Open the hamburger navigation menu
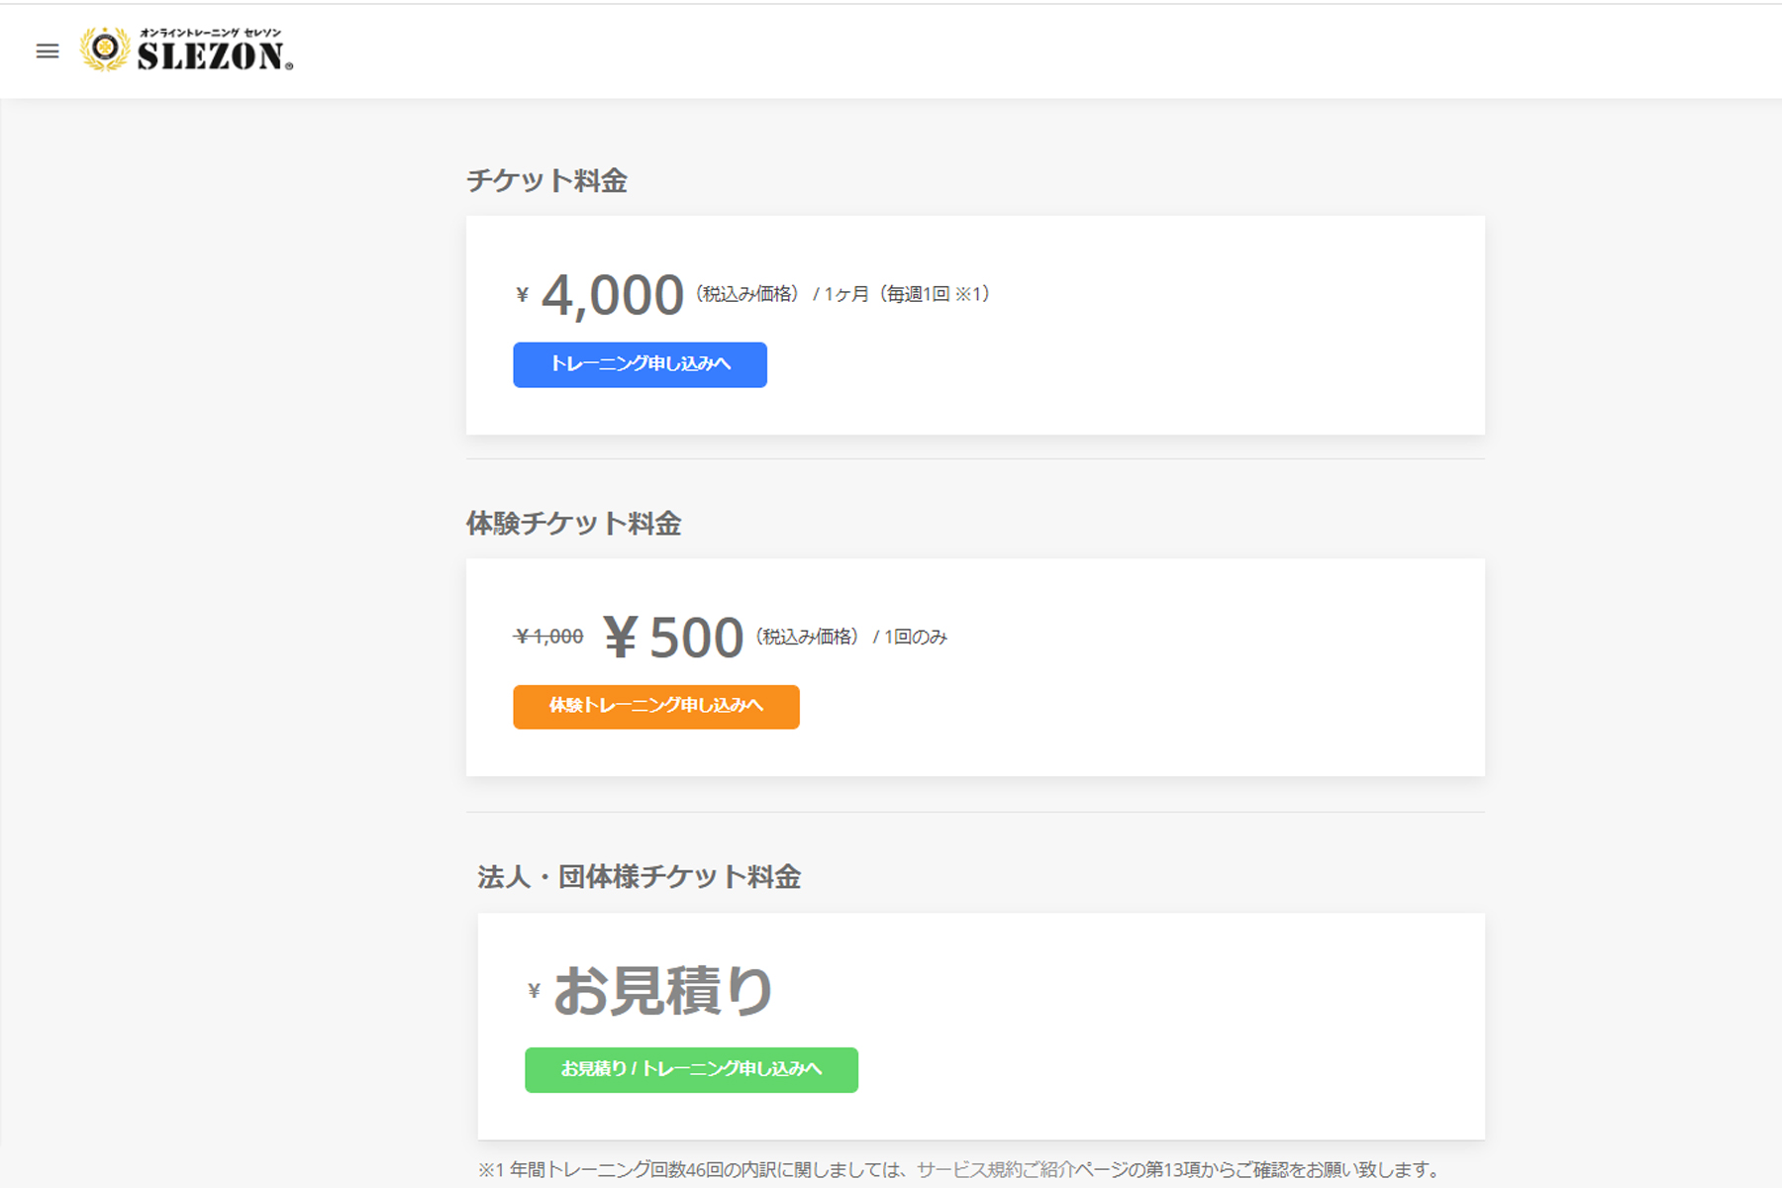This screenshot has width=1782, height=1188. (48, 51)
